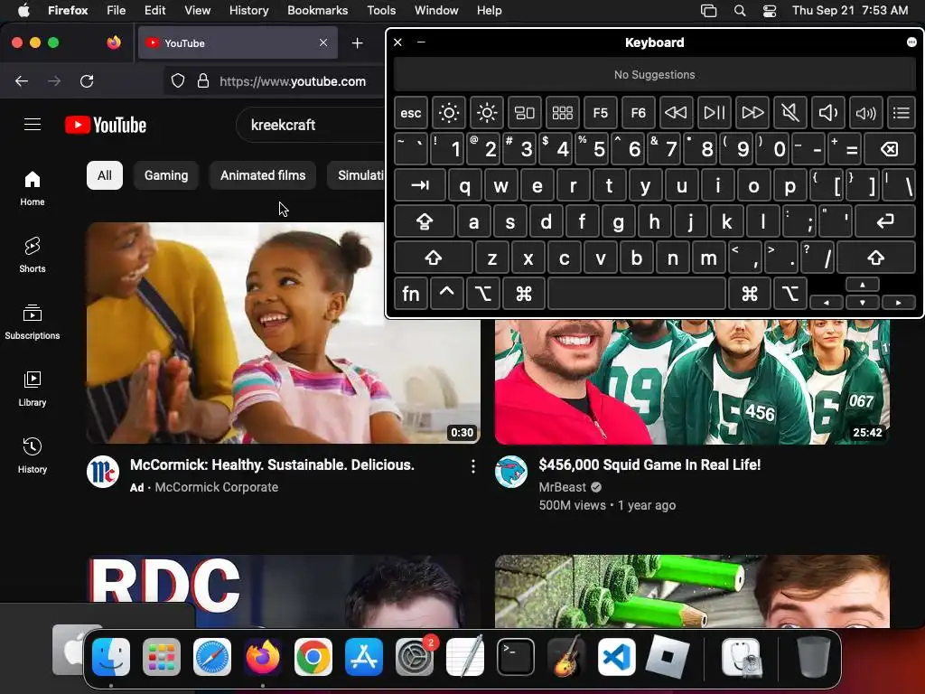Click the up arrow key

tap(863, 285)
